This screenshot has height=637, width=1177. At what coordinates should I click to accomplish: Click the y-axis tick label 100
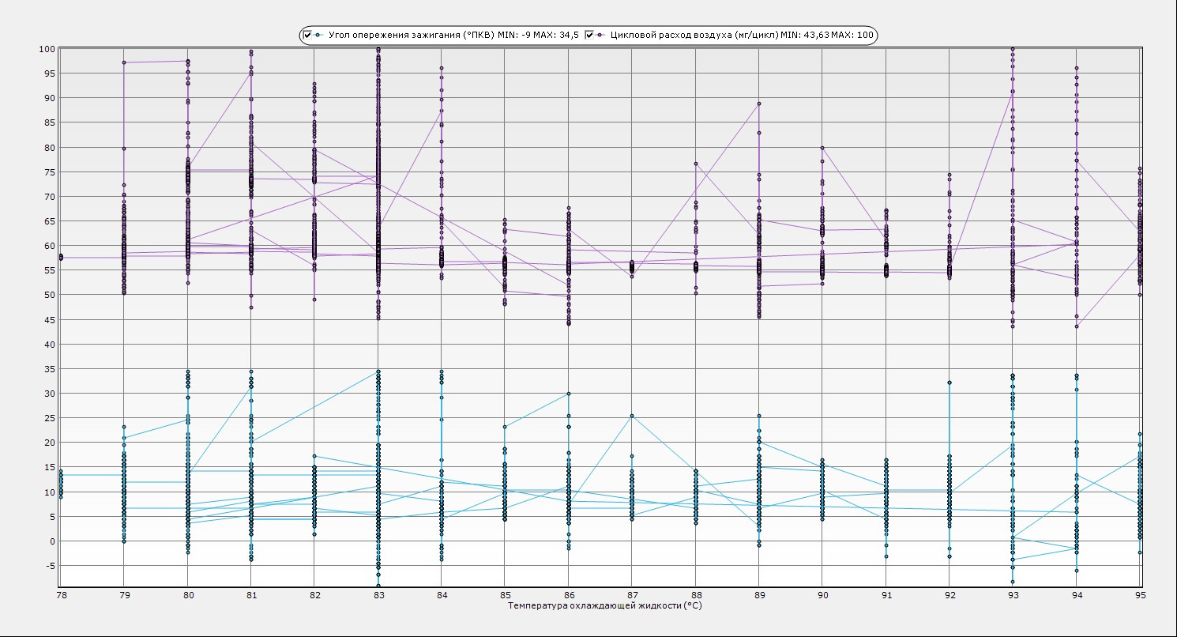coord(46,49)
